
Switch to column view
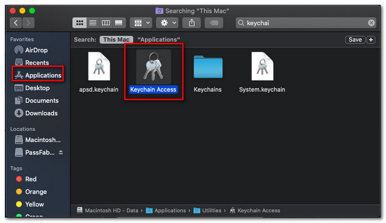pos(106,23)
